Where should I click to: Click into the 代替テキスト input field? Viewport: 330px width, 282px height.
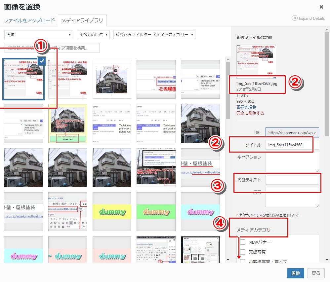[x=292, y=180]
